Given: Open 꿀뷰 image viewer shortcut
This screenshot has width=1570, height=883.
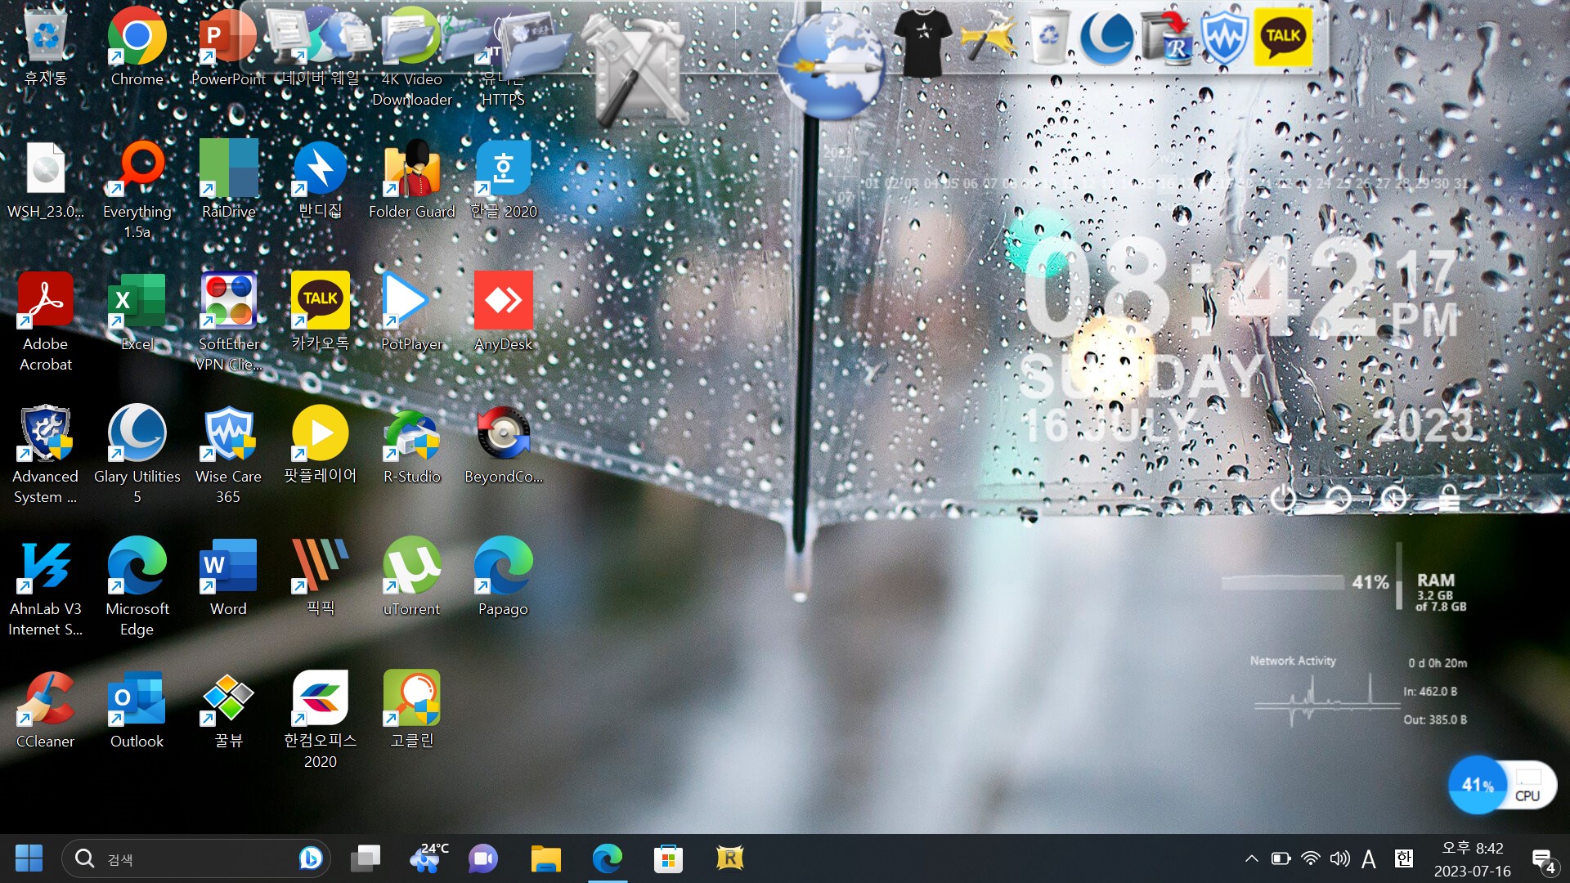Looking at the screenshot, I should point(228,710).
